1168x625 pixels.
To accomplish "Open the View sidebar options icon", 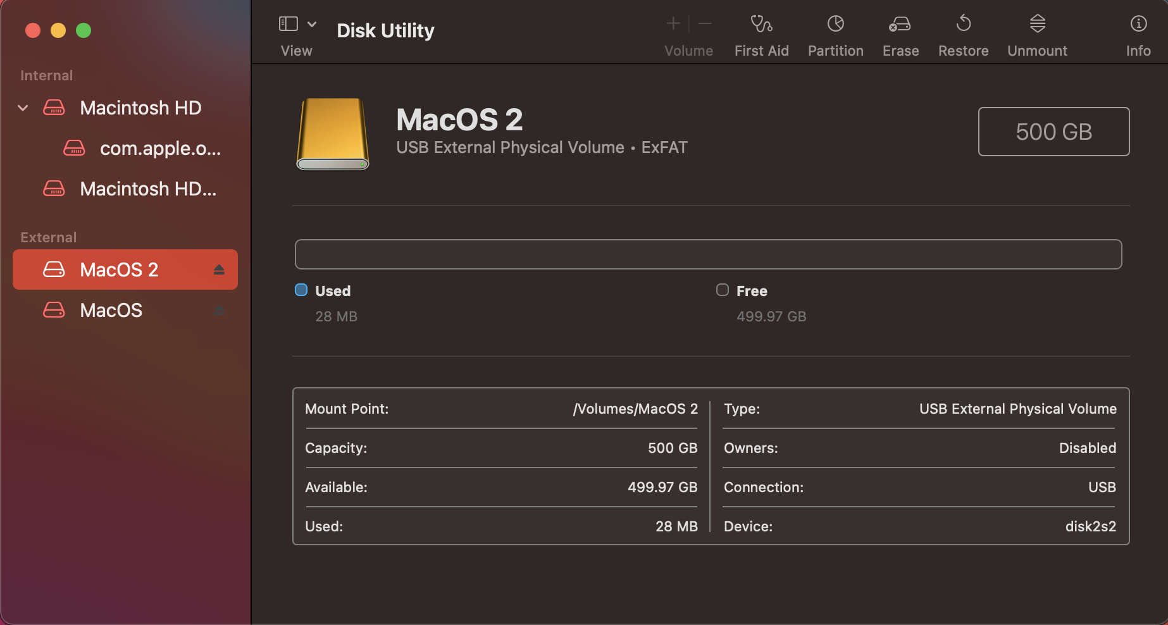I will point(289,24).
